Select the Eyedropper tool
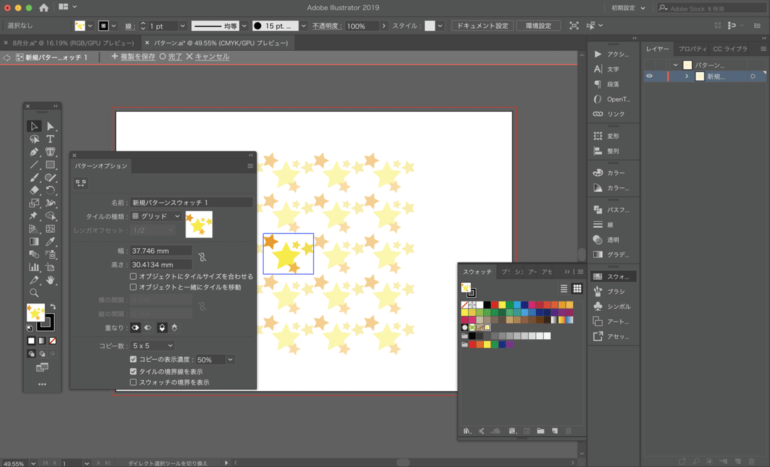 coord(50,242)
